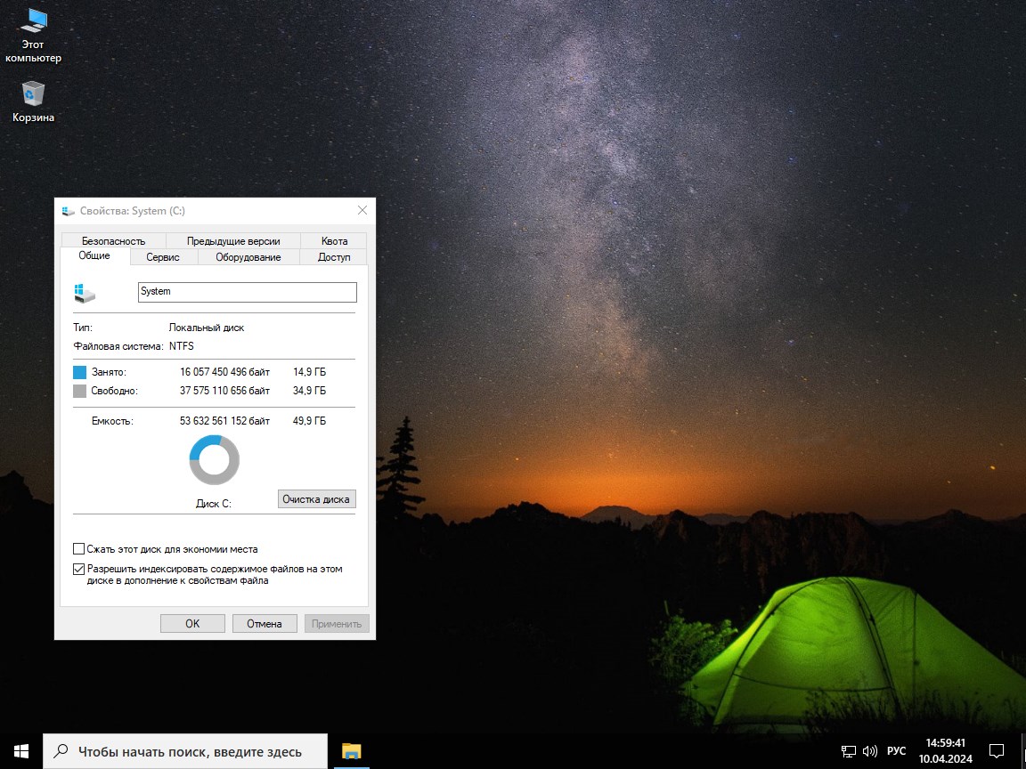The height and width of the screenshot is (769, 1026).
Task: Click the gray Свободно color square
Action: pos(80,391)
